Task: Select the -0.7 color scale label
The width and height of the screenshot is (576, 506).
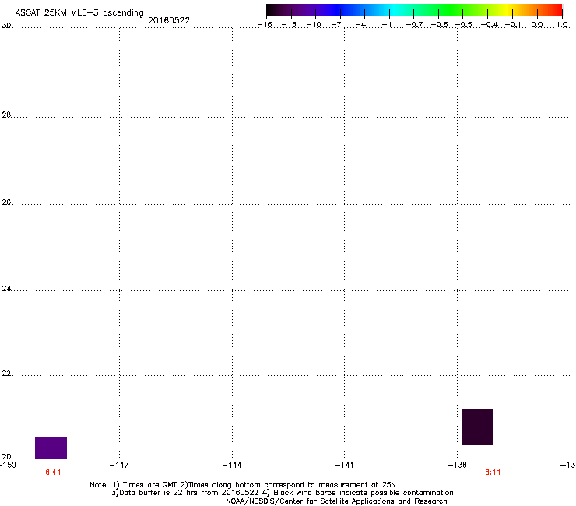Action: coord(414,25)
